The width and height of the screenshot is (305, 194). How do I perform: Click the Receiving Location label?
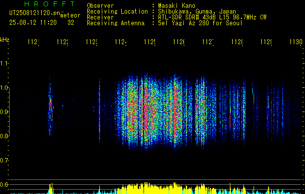117,12
